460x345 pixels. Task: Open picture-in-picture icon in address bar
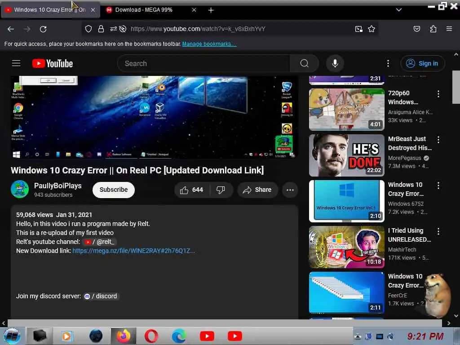click(358, 29)
